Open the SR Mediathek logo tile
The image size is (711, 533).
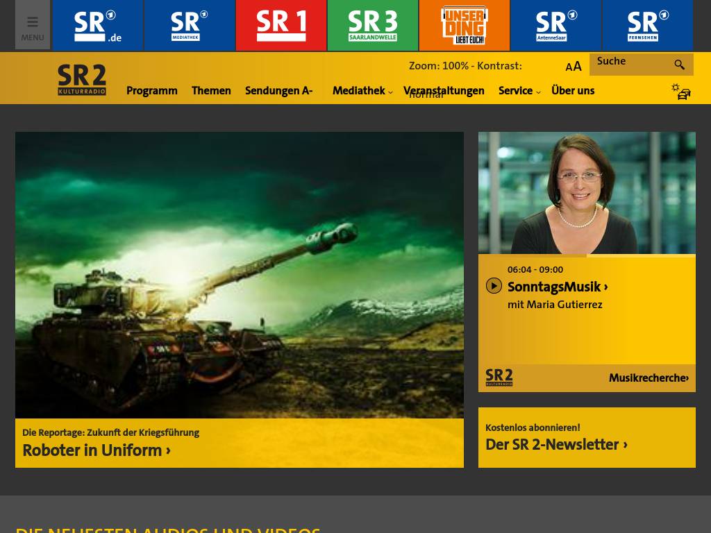[x=189, y=26]
